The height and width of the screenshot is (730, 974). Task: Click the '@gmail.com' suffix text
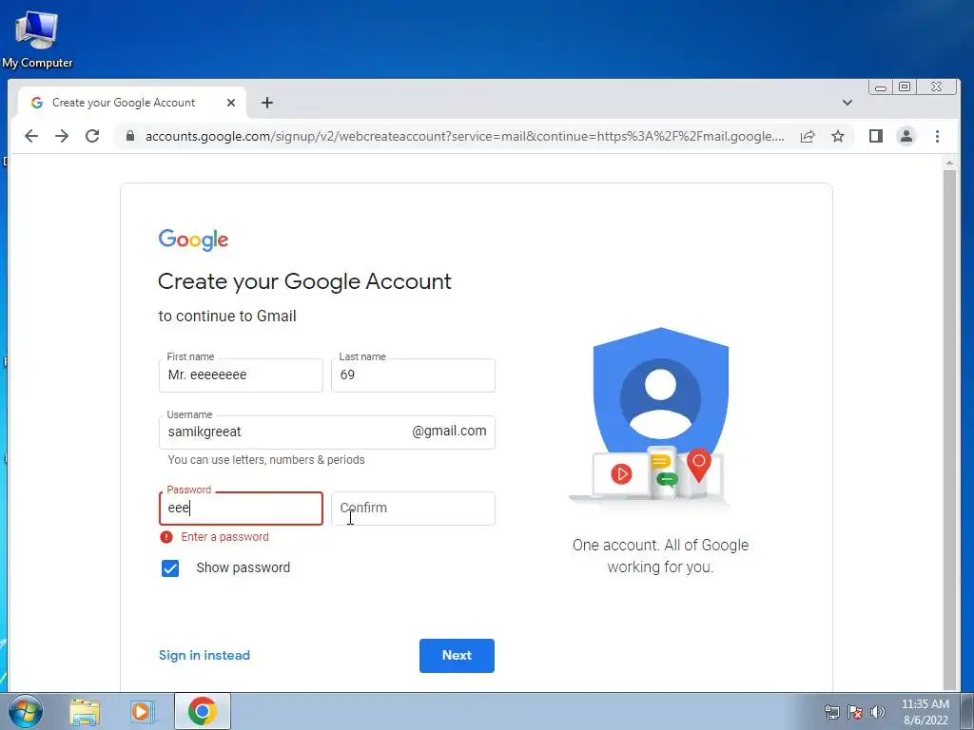tap(449, 431)
